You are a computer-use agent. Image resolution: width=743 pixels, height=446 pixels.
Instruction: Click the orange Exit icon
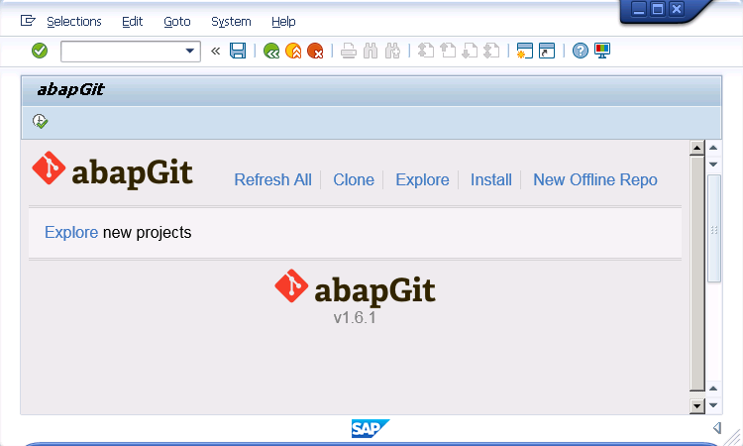click(293, 51)
